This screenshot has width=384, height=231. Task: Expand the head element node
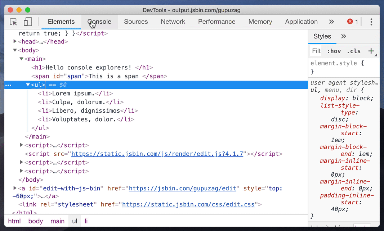pos(15,41)
